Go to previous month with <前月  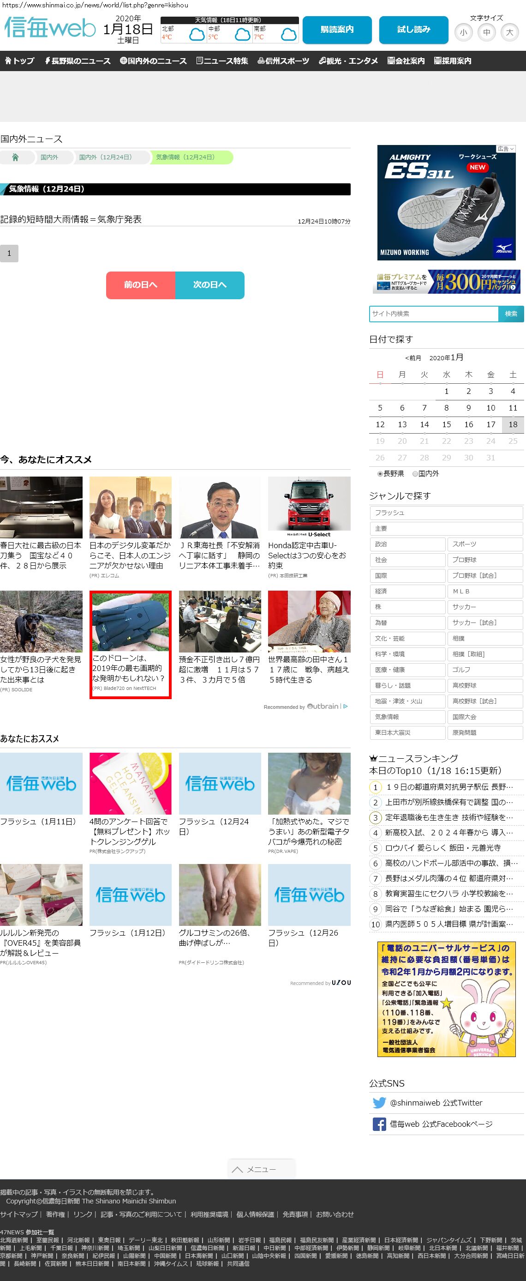[413, 358]
